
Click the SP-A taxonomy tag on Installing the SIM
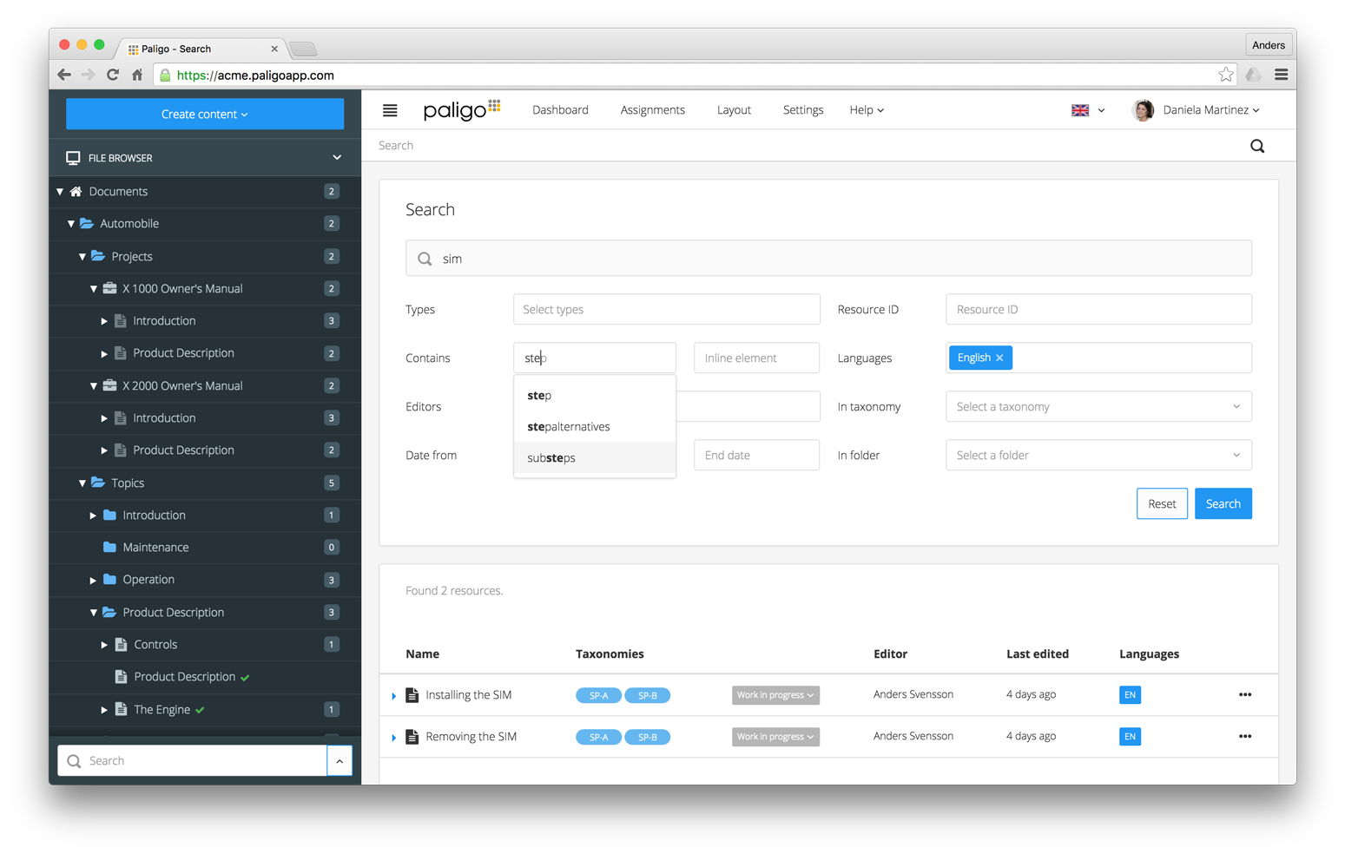coord(598,695)
